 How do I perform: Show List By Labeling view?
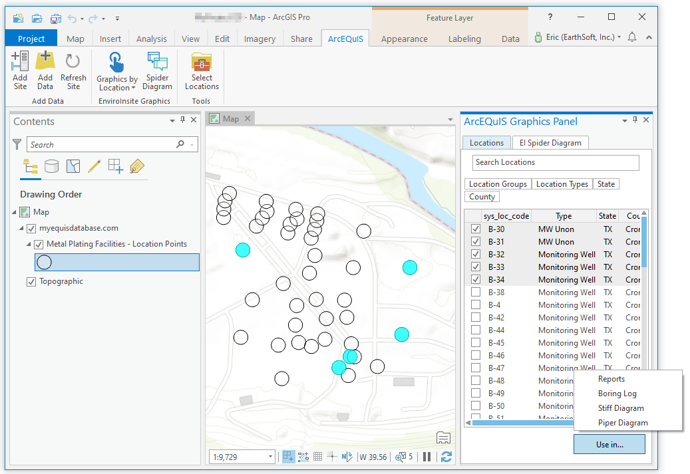point(137,166)
